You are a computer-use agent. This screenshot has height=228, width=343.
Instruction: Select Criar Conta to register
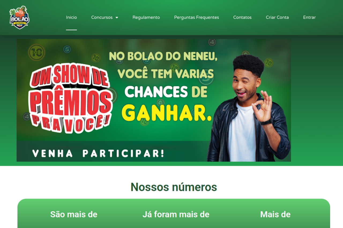point(277,17)
